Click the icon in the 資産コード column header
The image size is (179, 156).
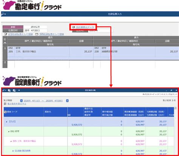pyautogui.click(x=5, y=112)
